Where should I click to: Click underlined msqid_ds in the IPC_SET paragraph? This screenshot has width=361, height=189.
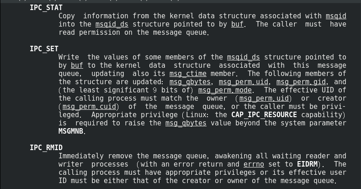click(x=244, y=57)
